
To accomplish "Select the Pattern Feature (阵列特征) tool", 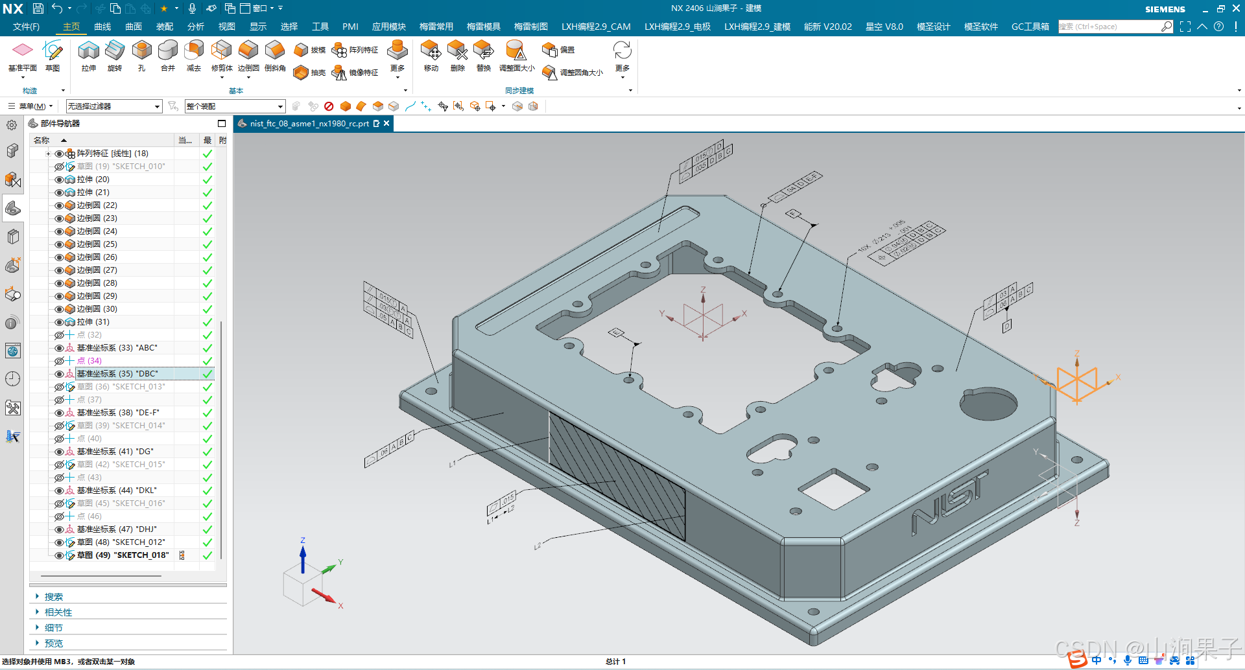I will point(355,50).
